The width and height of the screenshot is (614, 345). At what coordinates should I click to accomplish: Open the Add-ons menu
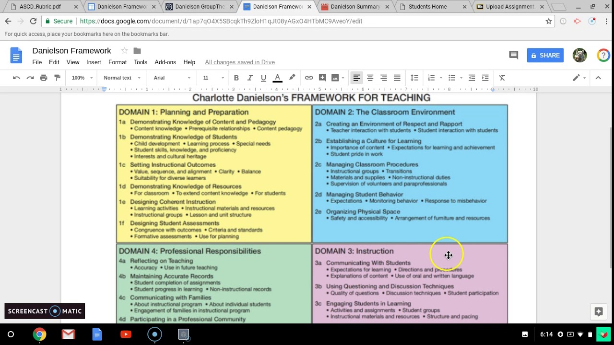165,62
